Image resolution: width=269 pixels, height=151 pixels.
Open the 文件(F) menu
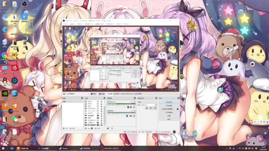(66, 24)
